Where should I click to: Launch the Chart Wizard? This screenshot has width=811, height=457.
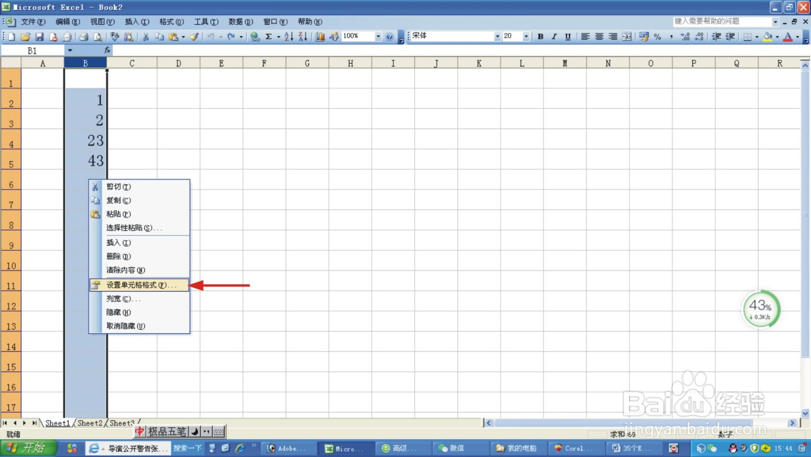coord(320,36)
